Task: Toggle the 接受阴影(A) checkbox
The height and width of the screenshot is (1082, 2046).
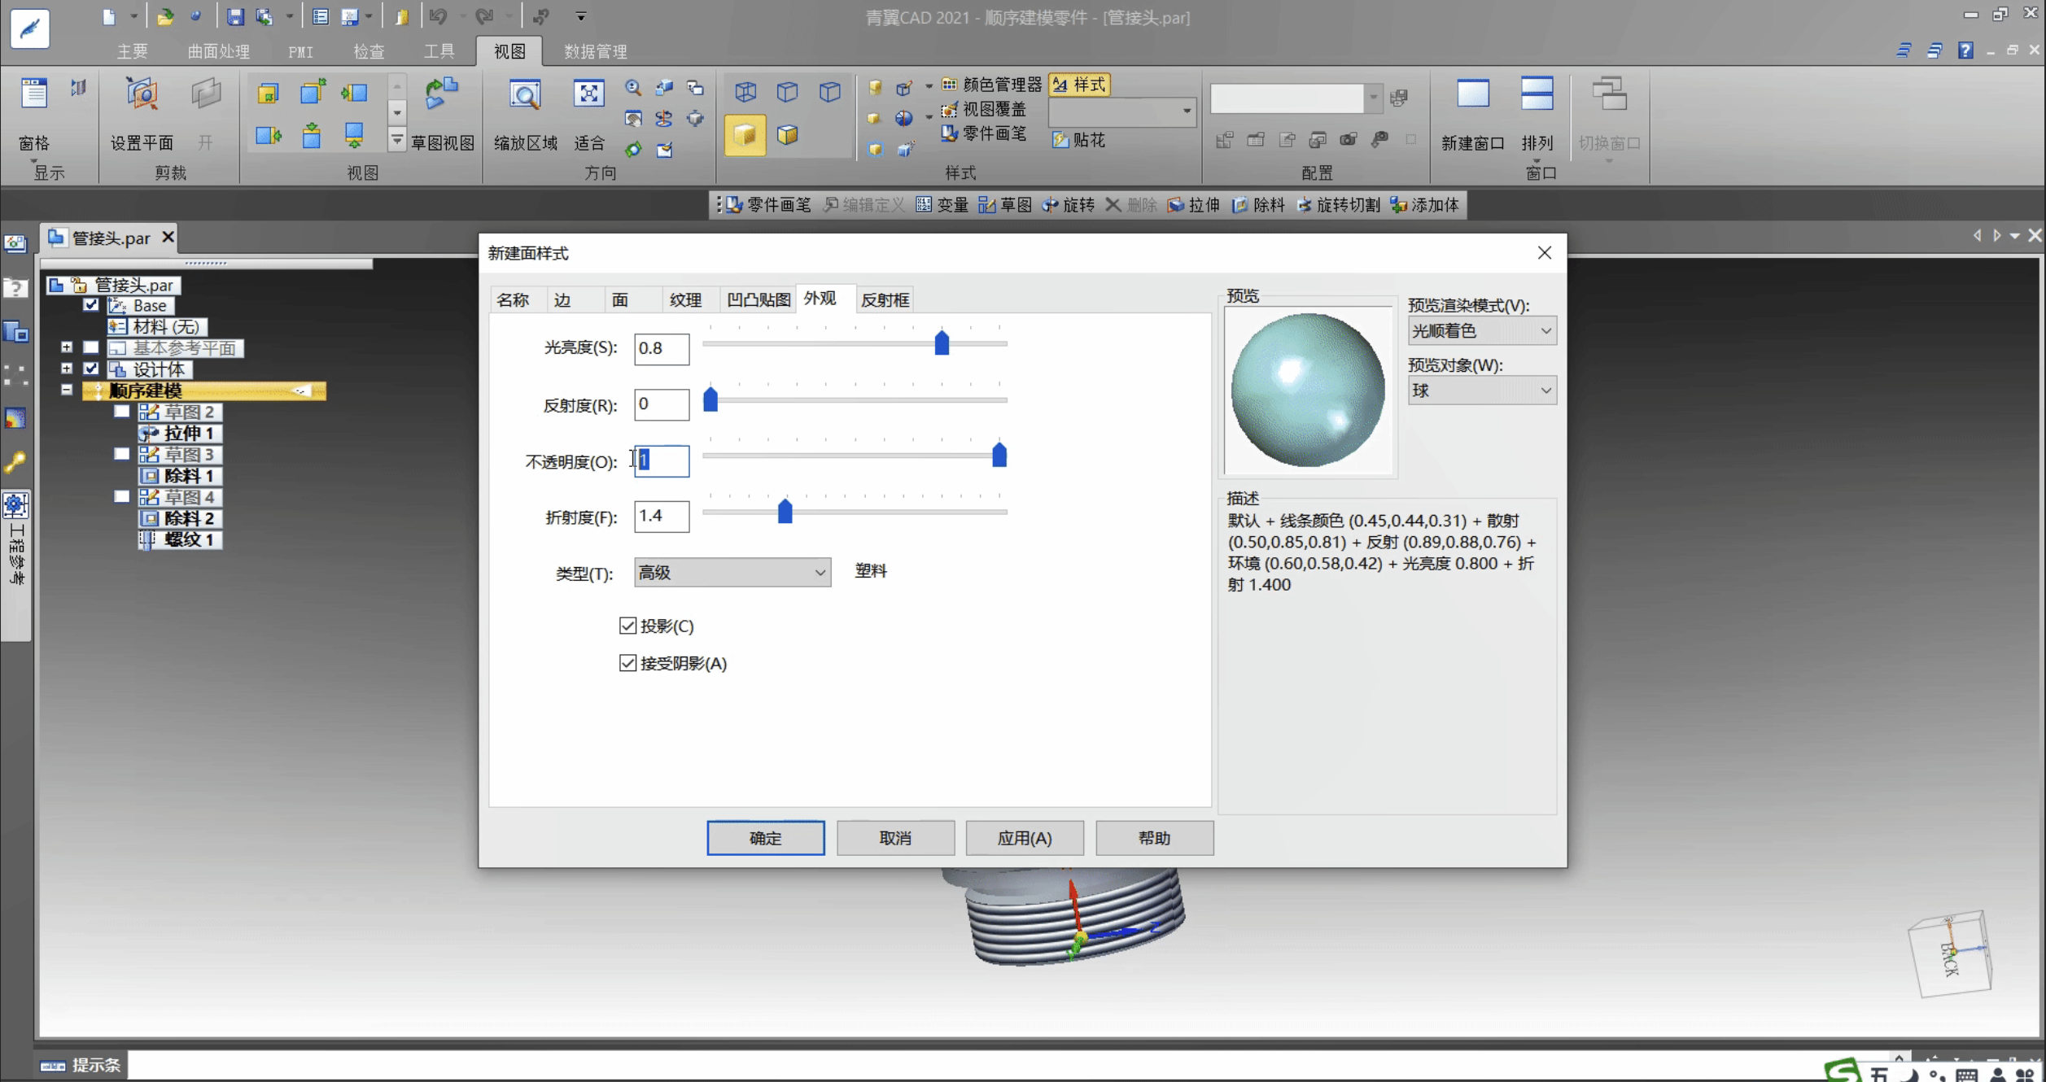Action: click(x=627, y=663)
